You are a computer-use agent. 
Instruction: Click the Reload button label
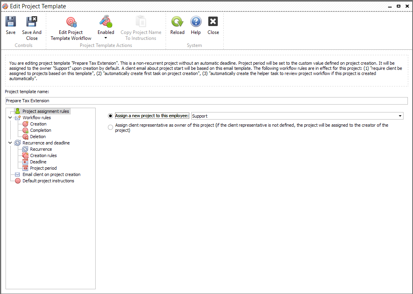tap(177, 32)
